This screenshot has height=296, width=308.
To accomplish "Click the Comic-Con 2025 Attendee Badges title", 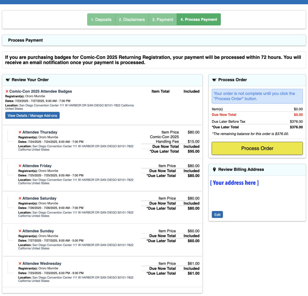I will (41, 92).
